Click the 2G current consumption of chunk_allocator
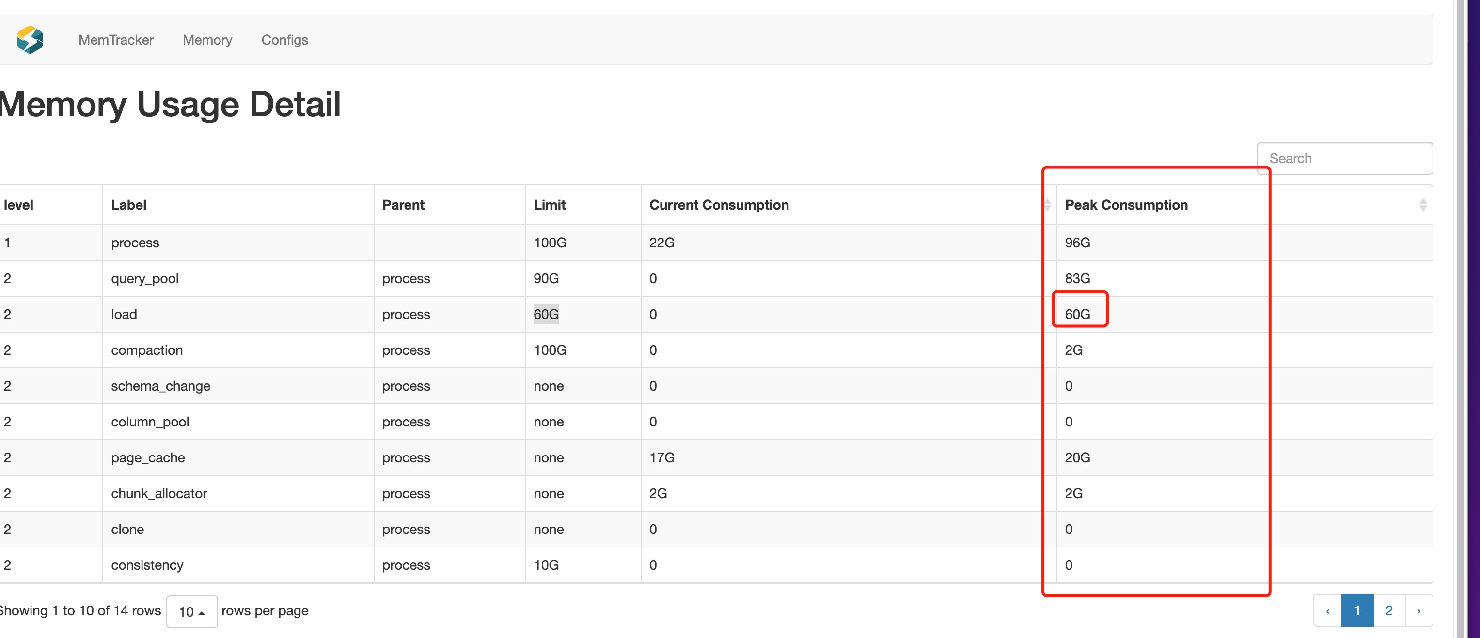This screenshot has width=1480, height=638. tap(659, 493)
